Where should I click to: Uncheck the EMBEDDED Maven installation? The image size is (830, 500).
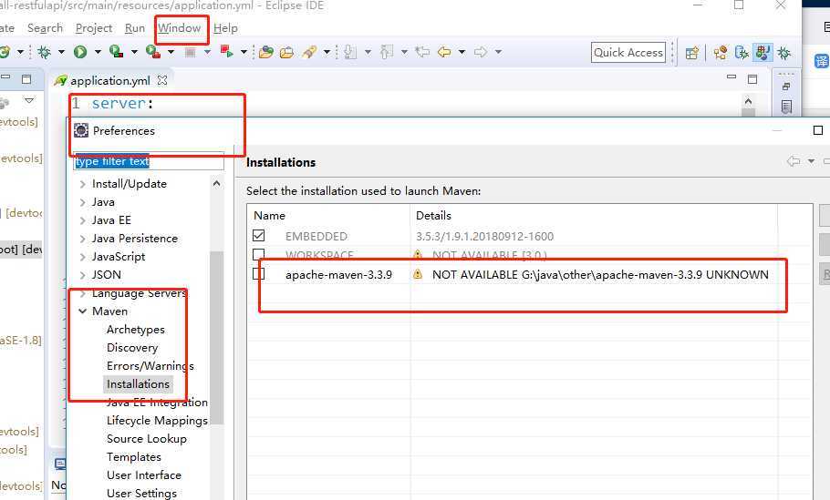[x=258, y=235]
